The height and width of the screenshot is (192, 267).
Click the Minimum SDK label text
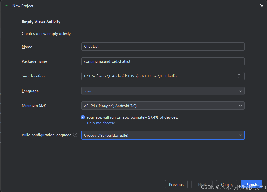pos(34,105)
